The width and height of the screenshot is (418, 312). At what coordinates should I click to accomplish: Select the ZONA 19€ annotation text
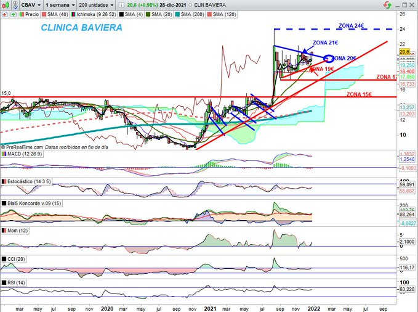tap(322, 69)
